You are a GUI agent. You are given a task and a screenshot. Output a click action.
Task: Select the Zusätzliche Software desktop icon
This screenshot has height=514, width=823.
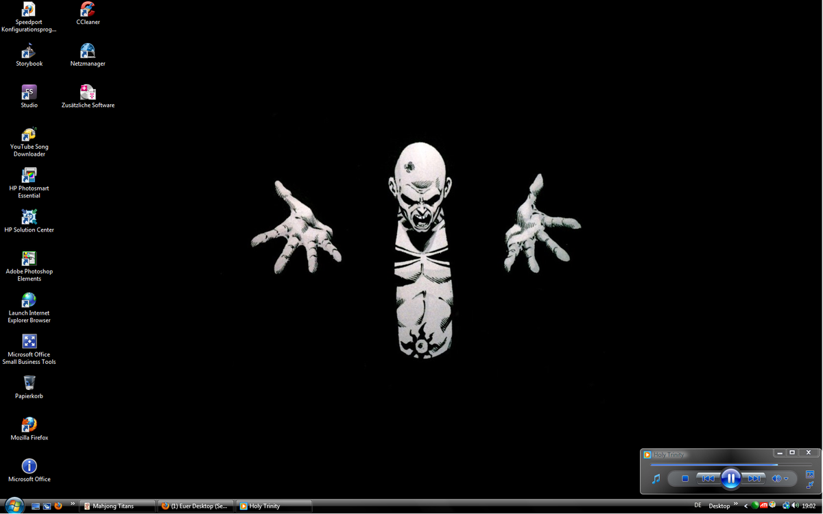point(88,97)
